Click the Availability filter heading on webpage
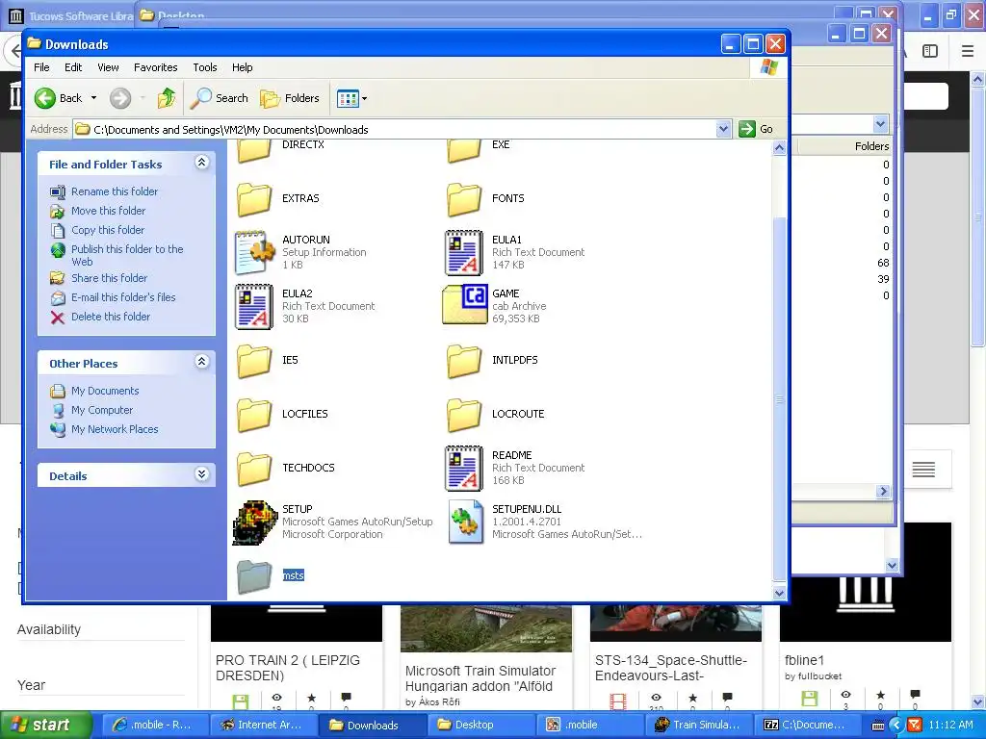Viewport: 986px width, 739px height. [49, 629]
